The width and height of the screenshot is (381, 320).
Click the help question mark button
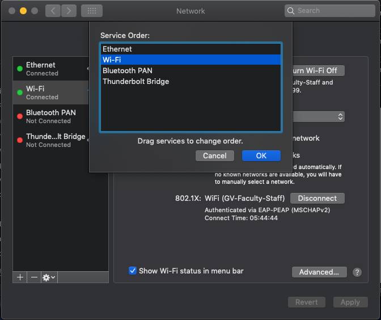(x=357, y=272)
